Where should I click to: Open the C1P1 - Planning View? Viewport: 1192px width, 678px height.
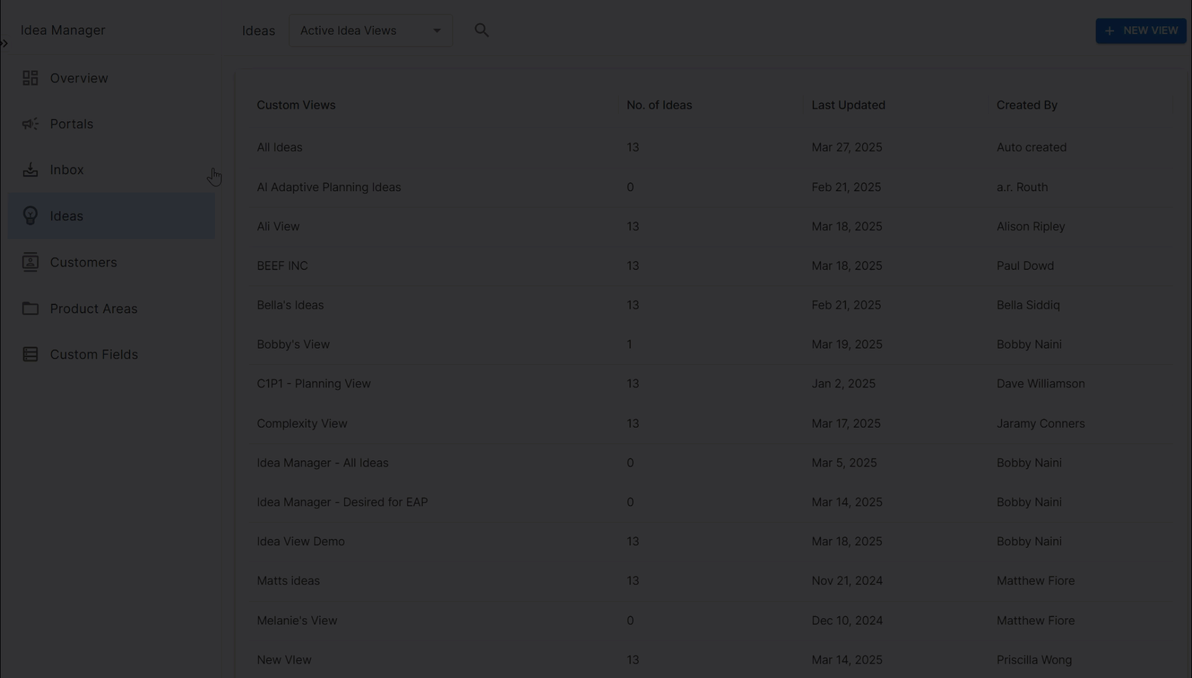coord(314,384)
